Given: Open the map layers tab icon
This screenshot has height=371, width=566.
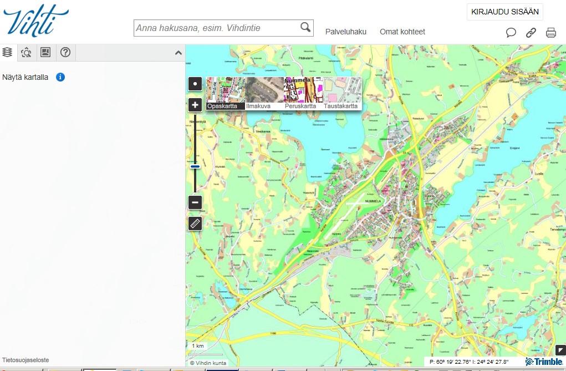Looking at the screenshot, I should coord(7,53).
